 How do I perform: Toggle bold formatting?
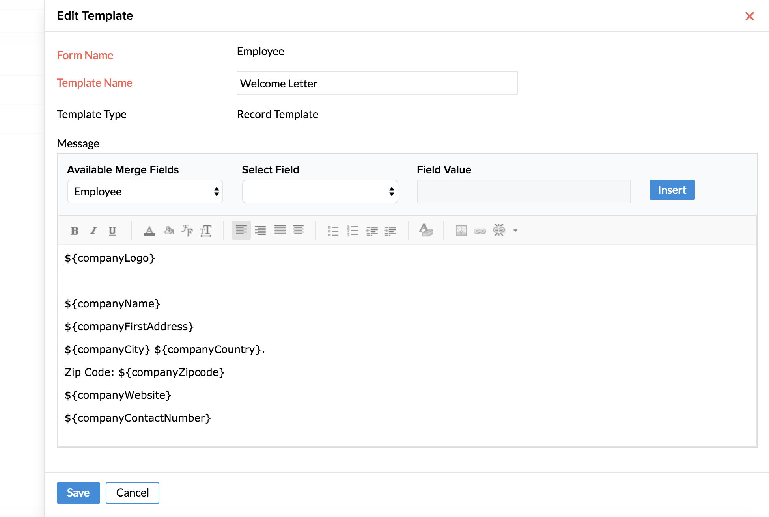point(75,231)
